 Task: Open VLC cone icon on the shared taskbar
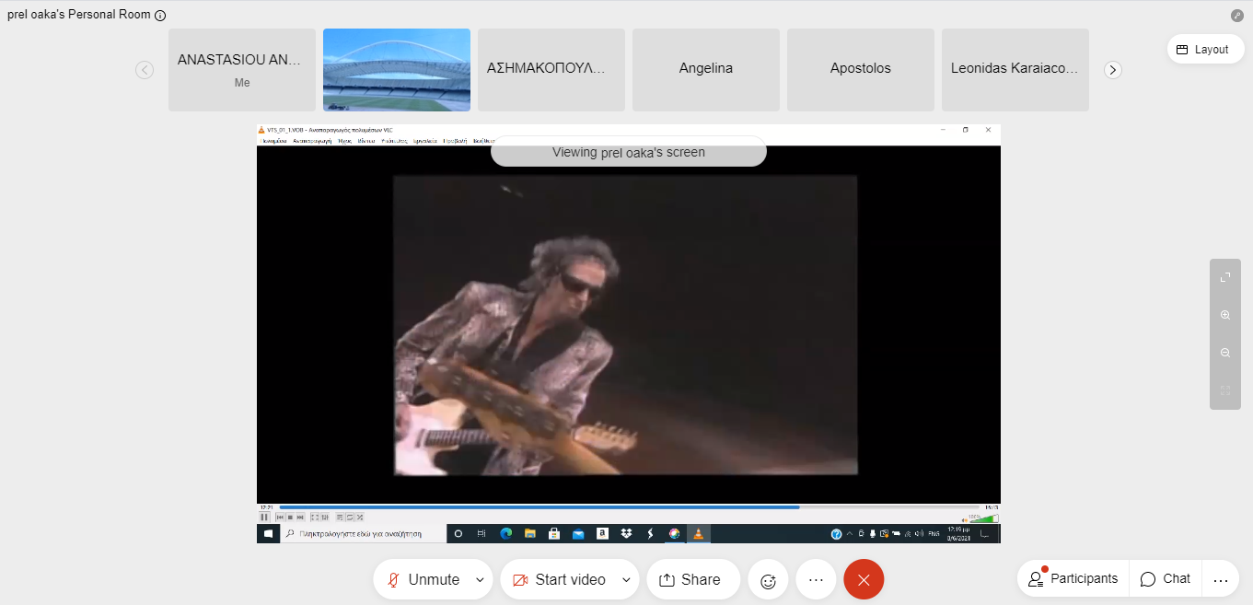pyautogui.click(x=698, y=533)
